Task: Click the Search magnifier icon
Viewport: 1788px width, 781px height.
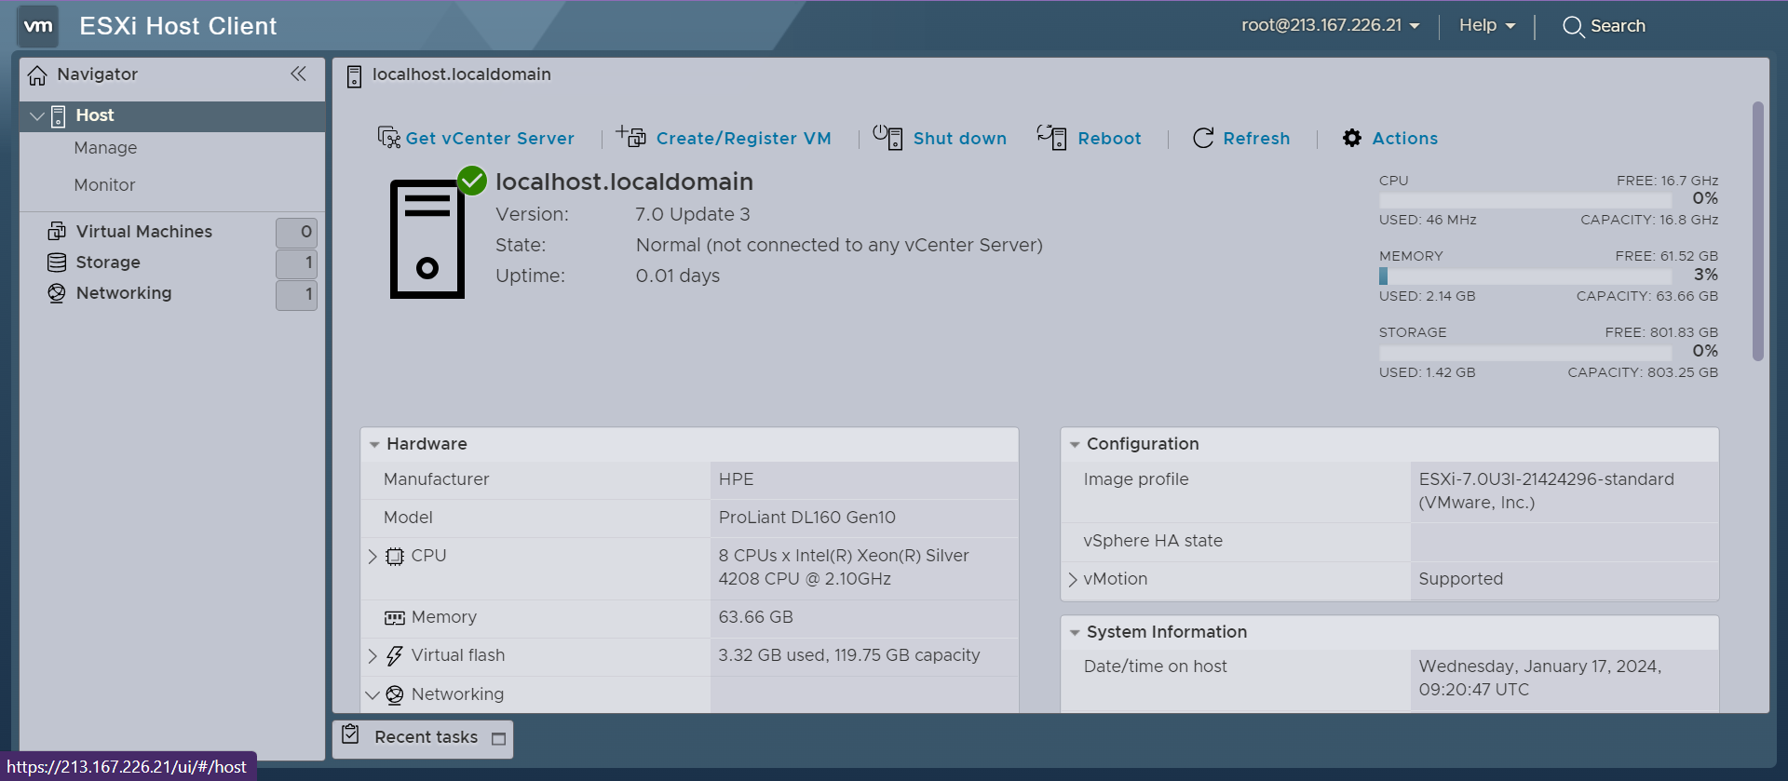Action: pyautogui.click(x=1573, y=27)
